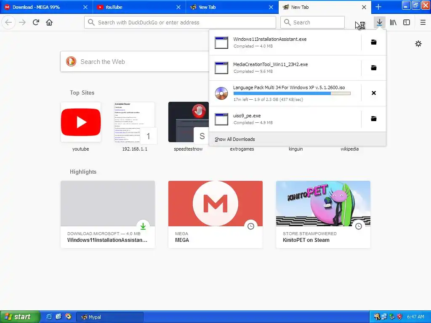Open new tab preferences gear icon
The image size is (431, 323).
coord(418,44)
